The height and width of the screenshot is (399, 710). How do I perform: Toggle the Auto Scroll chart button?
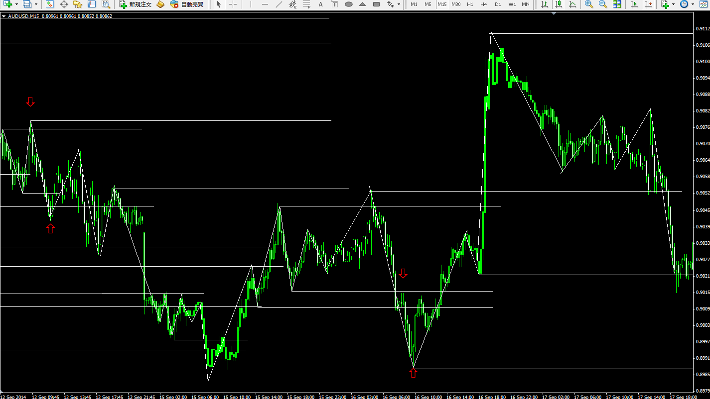click(x=634, y=4)
